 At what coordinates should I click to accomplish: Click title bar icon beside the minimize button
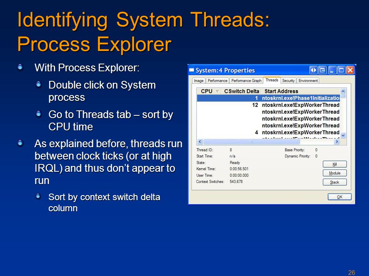click(x=322, y=70)
